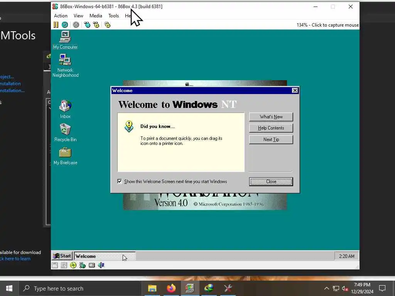Image resolution: width=395 pixels, height=296 pixels.
Task: Click the tip lightbulb icon
Action: (x=129, y=126)
